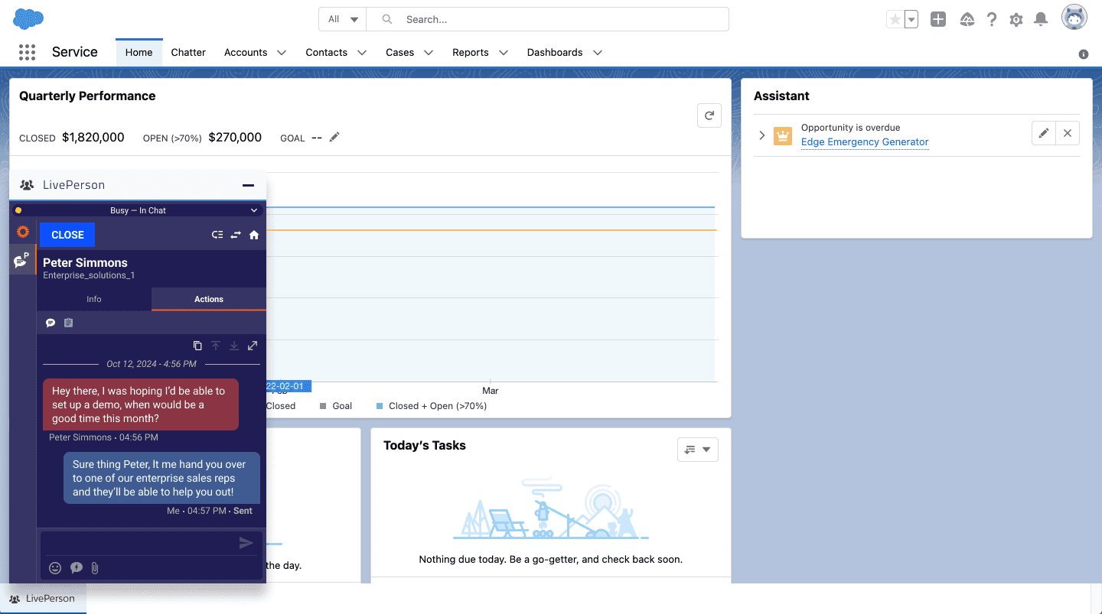1102x614 pixels.
Task: Open the global actions plus icon
Action: [x=938, y=20]
